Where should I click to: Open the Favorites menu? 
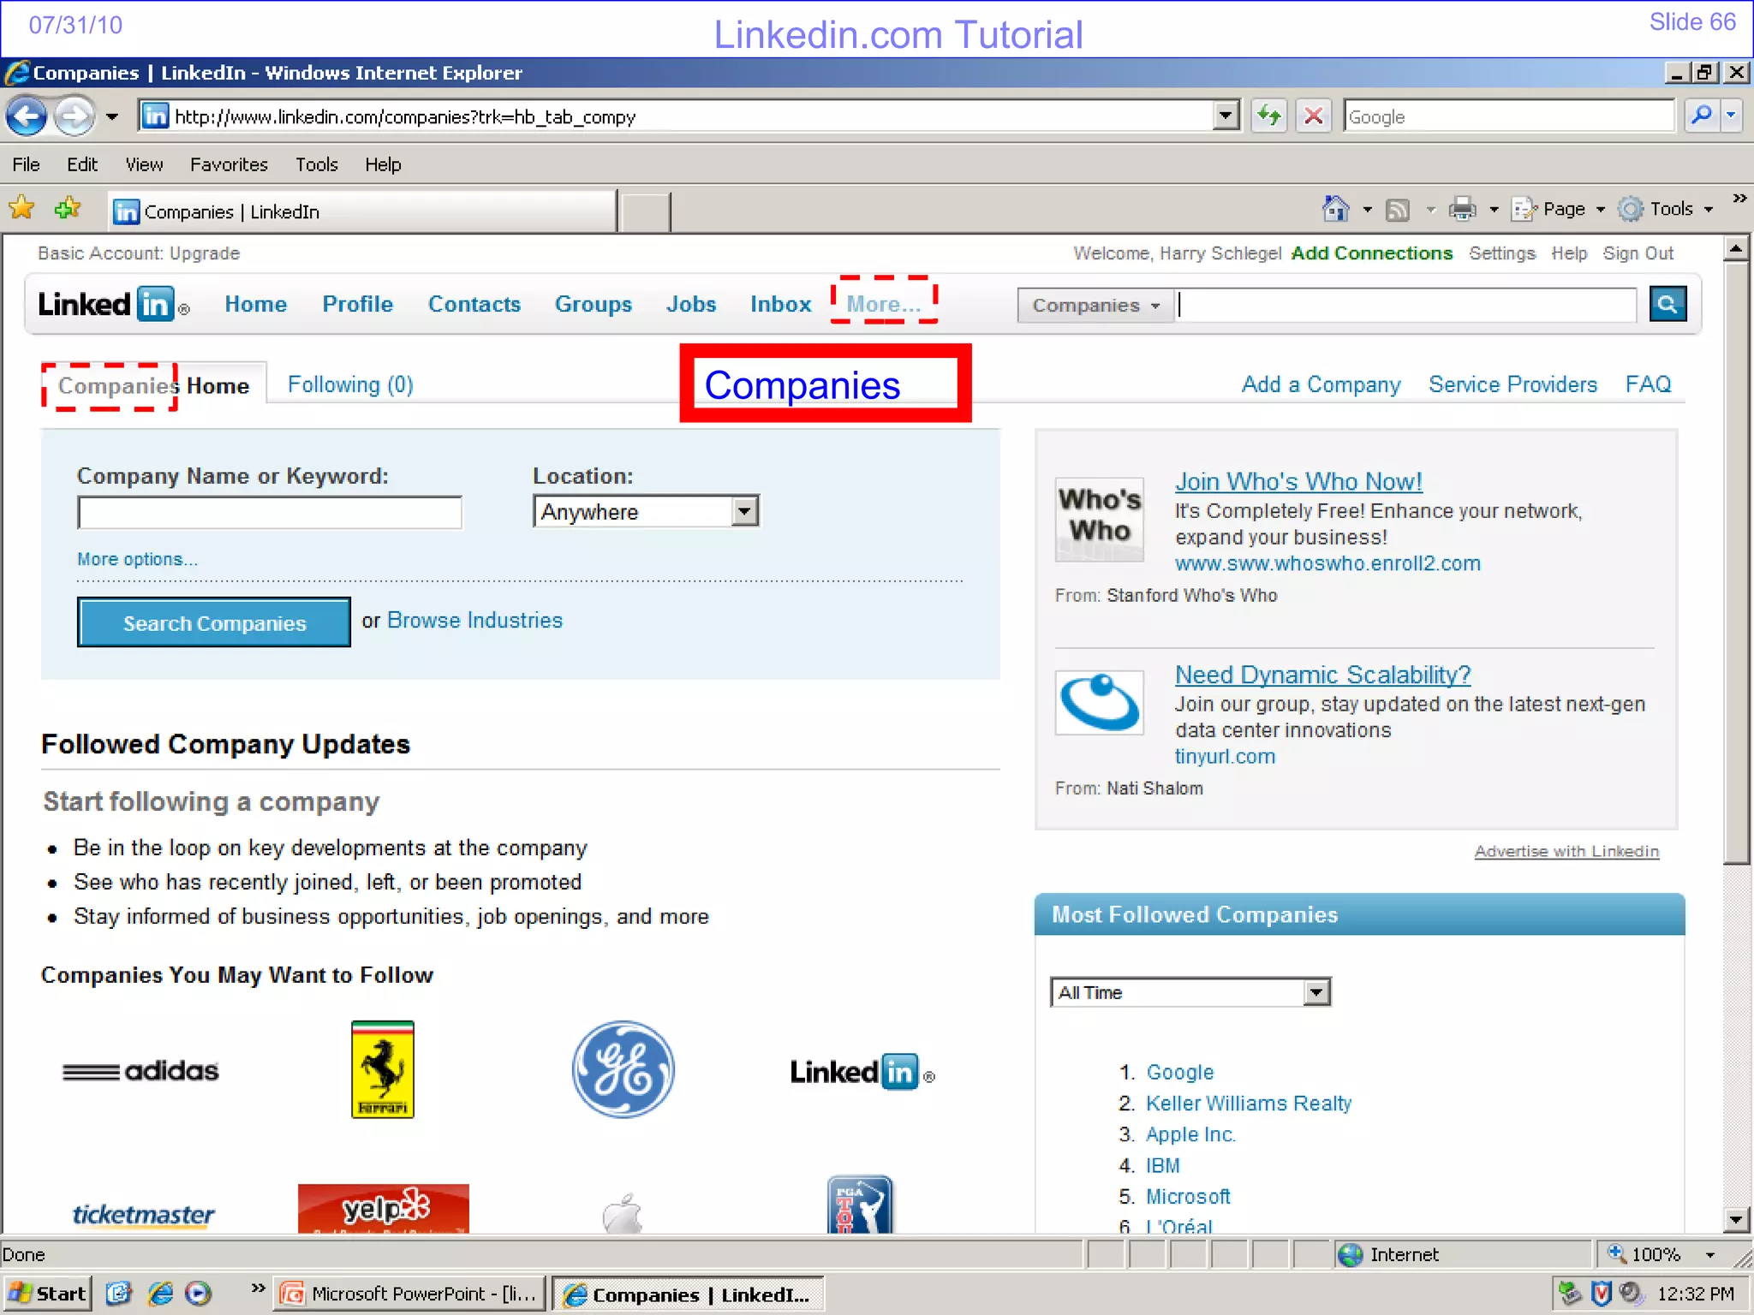tap(229, 164)
